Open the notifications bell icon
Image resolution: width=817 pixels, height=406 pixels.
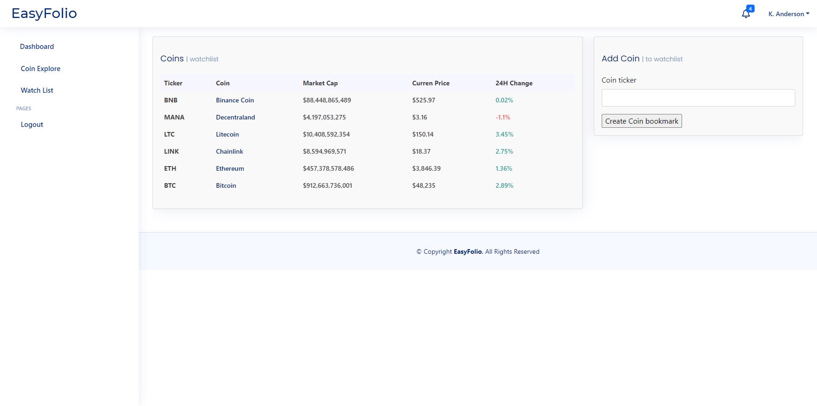[746, 14]
